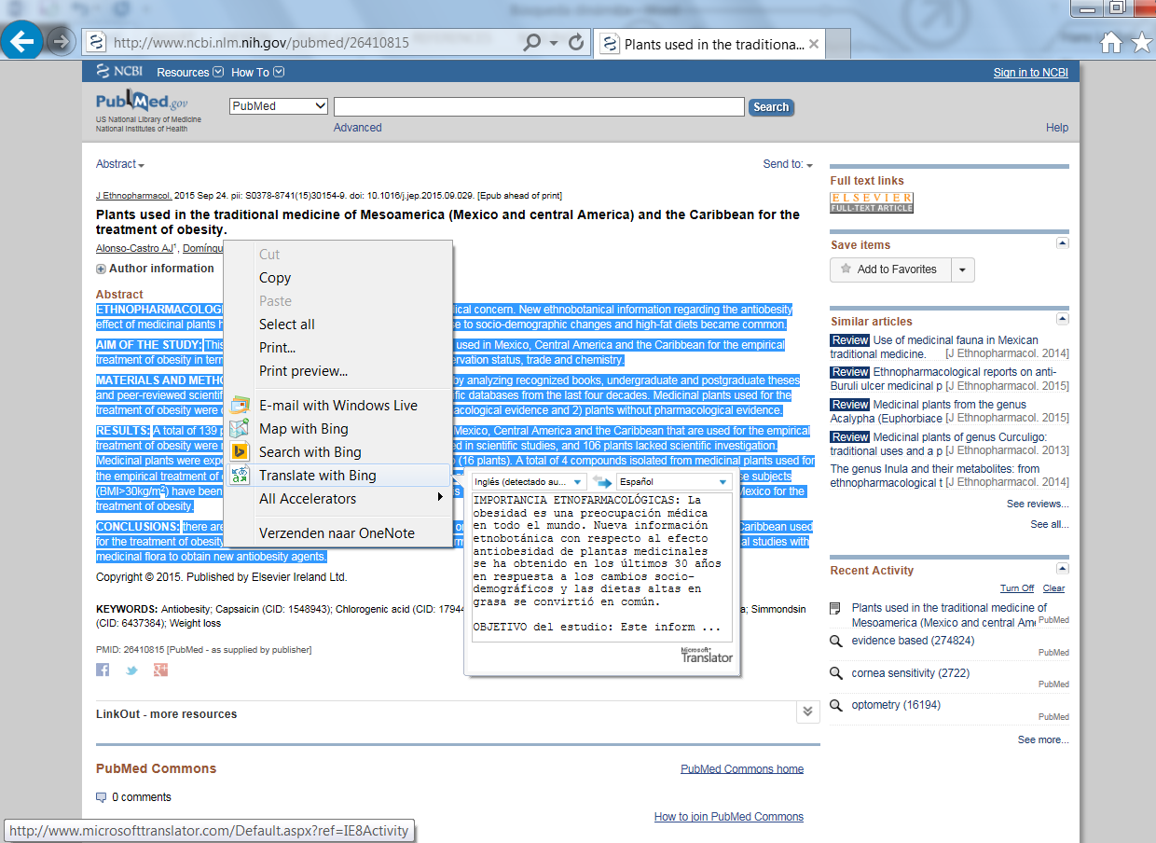Swap languages arrow icon in translator popup
The width and height of the screenshot is (1156, 843).
[602, 482]
